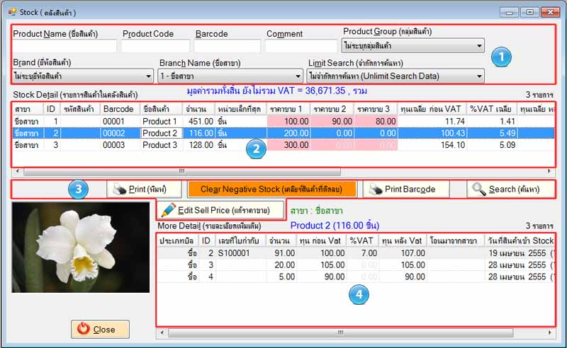Click the VAT total value text 36,671.35
The height and width of the screenshot is (348, 567).
[x=325, y=91]
